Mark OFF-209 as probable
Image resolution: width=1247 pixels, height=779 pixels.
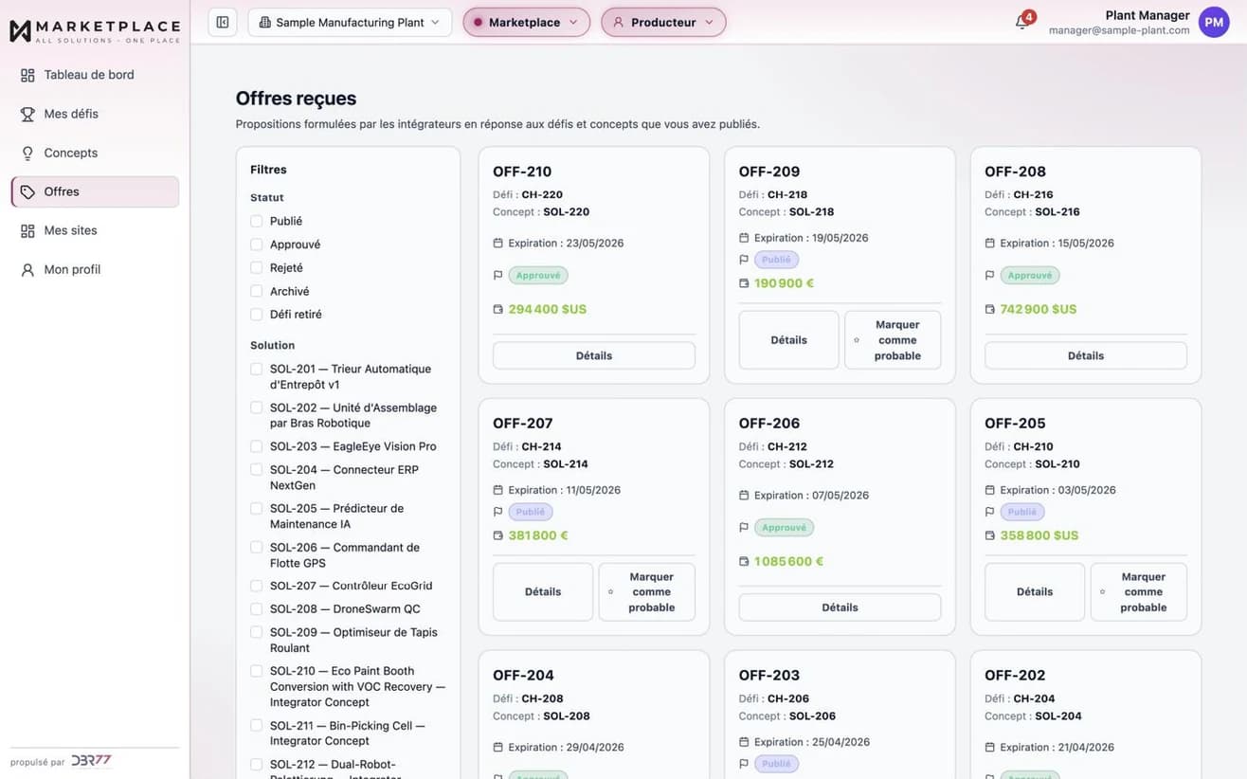(x=893, y=340)
